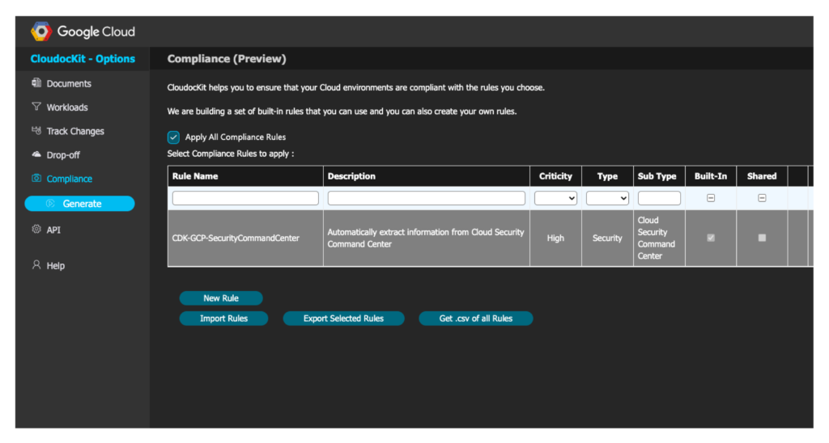
Task: Click Export Selected Rules button
Action: [x=343, y=319]
